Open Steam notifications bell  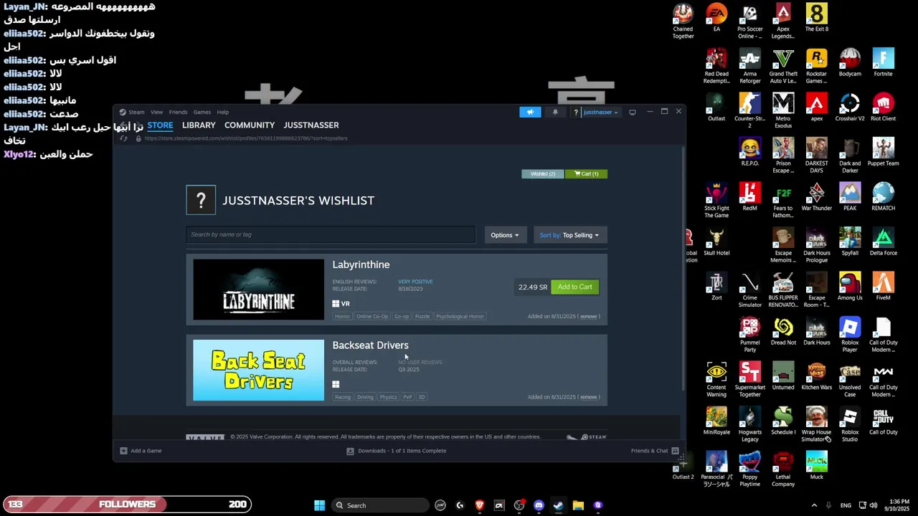pos(555,112)
